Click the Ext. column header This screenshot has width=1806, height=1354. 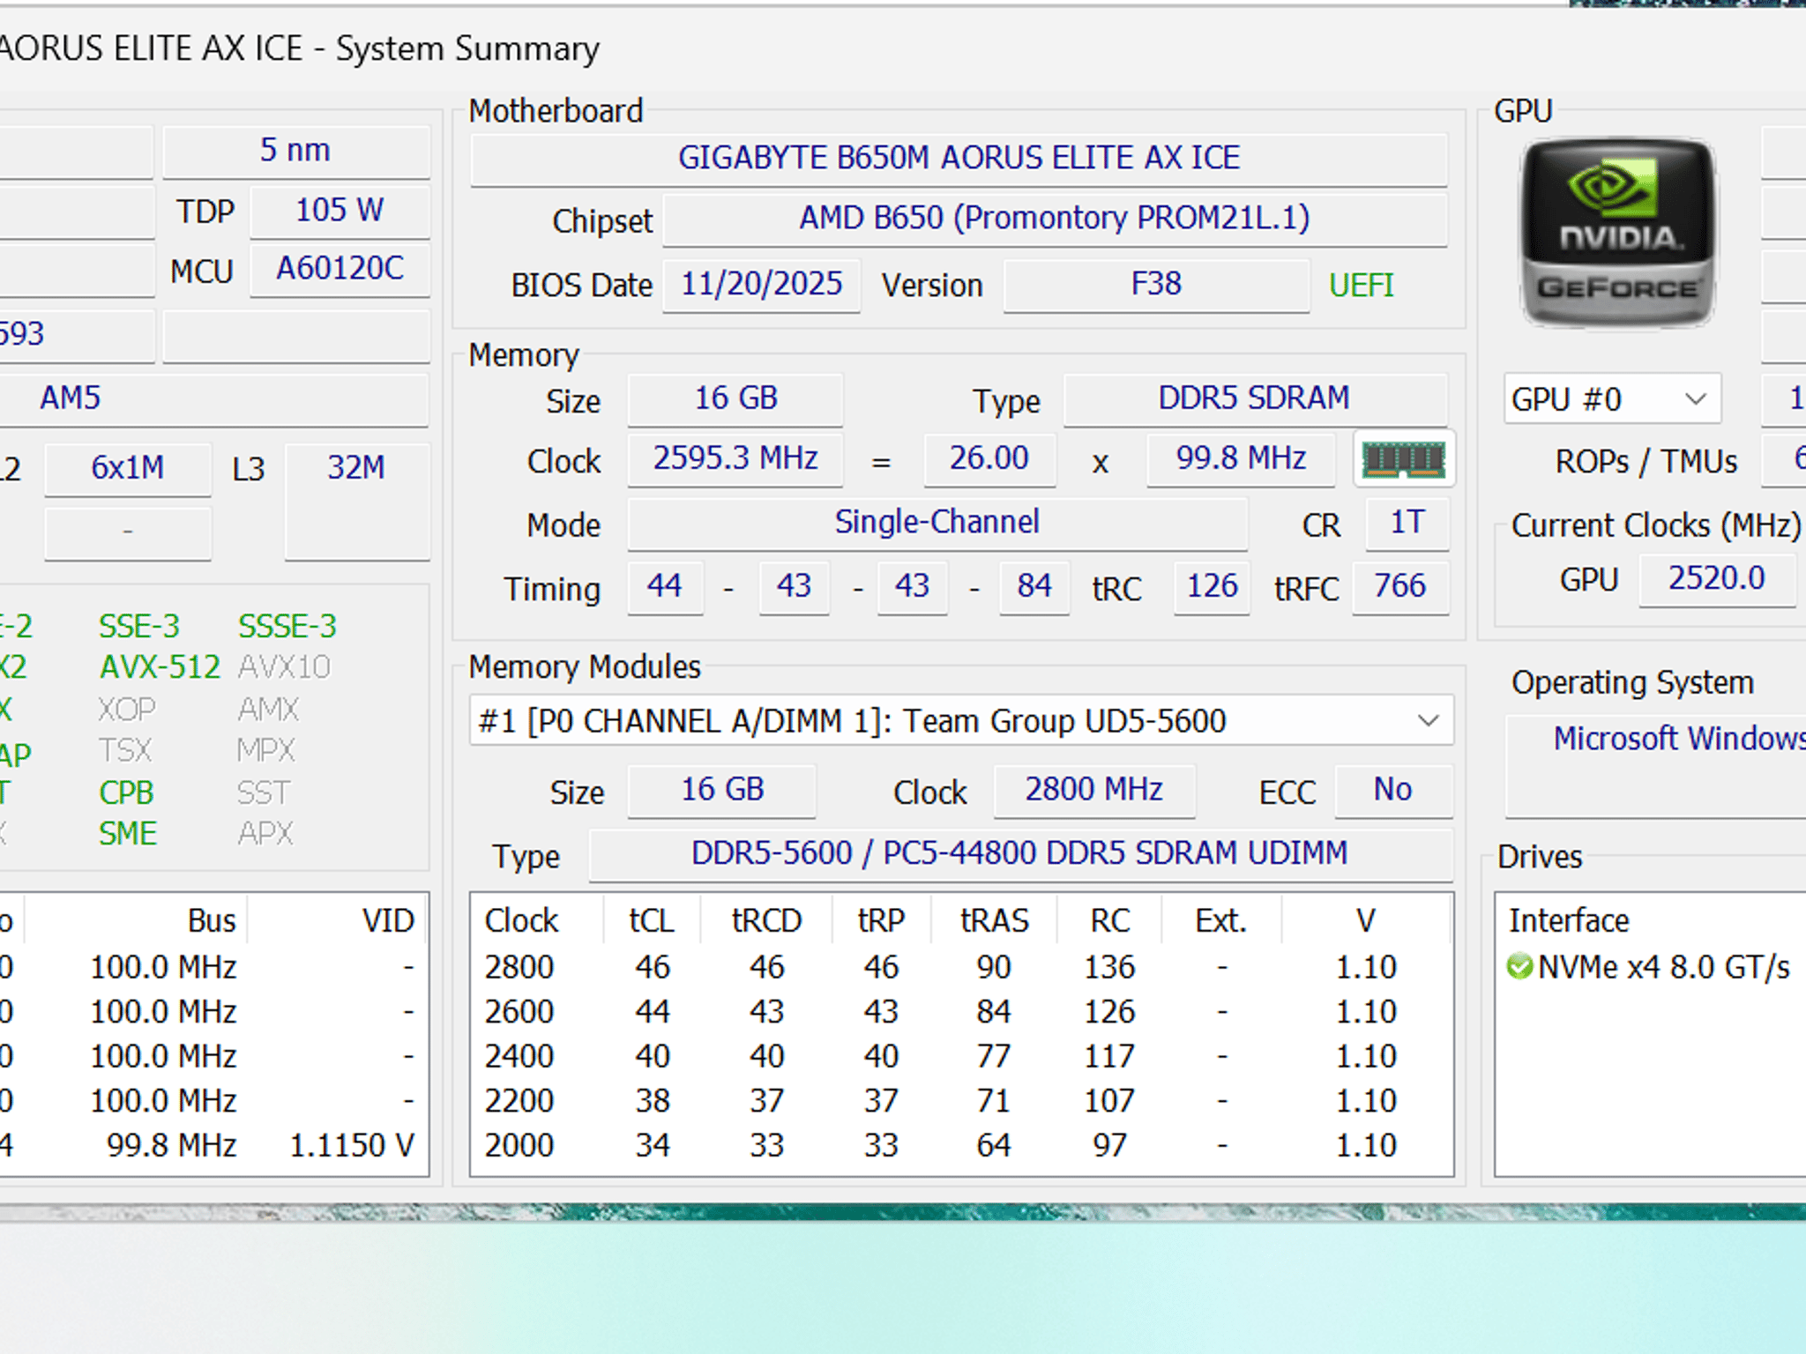tap(1221, 921)
